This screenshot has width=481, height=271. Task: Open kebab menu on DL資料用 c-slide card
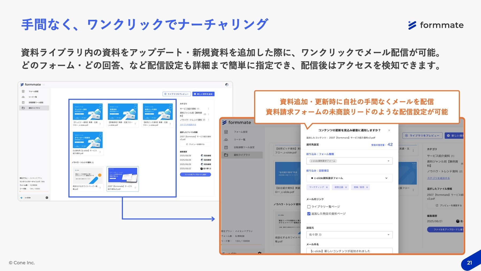click(x=100, y=152)
